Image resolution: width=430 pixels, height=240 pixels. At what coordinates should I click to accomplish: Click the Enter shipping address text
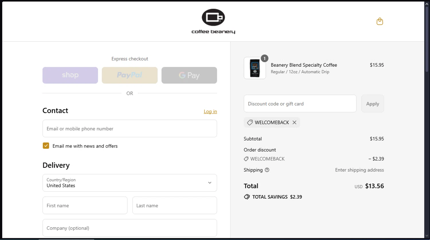359,170
